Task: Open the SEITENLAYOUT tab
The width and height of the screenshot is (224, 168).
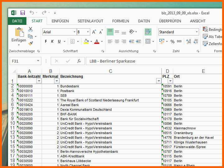Action: [x=90, y=21]
